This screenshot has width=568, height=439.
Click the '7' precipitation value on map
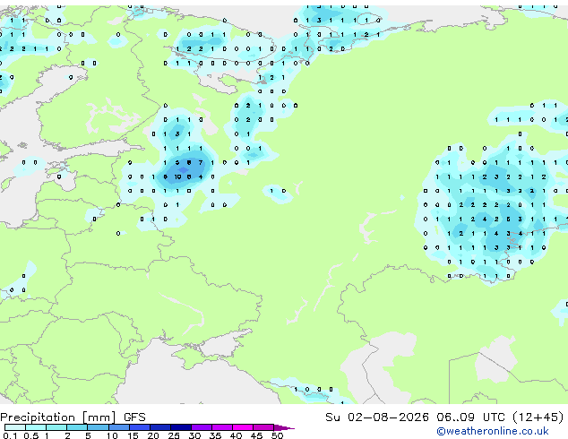(201, 163)
